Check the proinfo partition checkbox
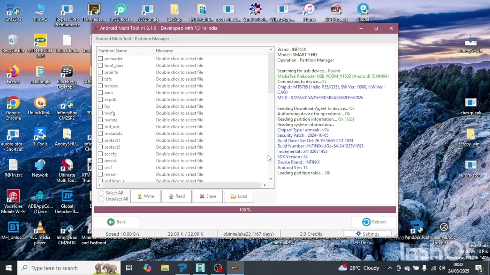490x275 pixels. (100, 72)
